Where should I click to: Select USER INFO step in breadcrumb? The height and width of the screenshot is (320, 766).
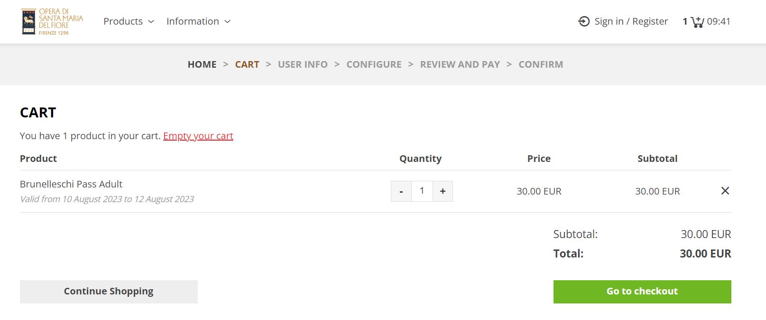[303, 64]
